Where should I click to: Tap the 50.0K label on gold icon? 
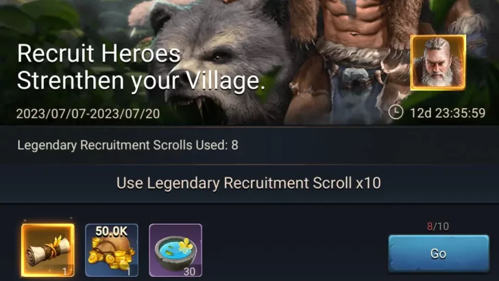[111, 232]
